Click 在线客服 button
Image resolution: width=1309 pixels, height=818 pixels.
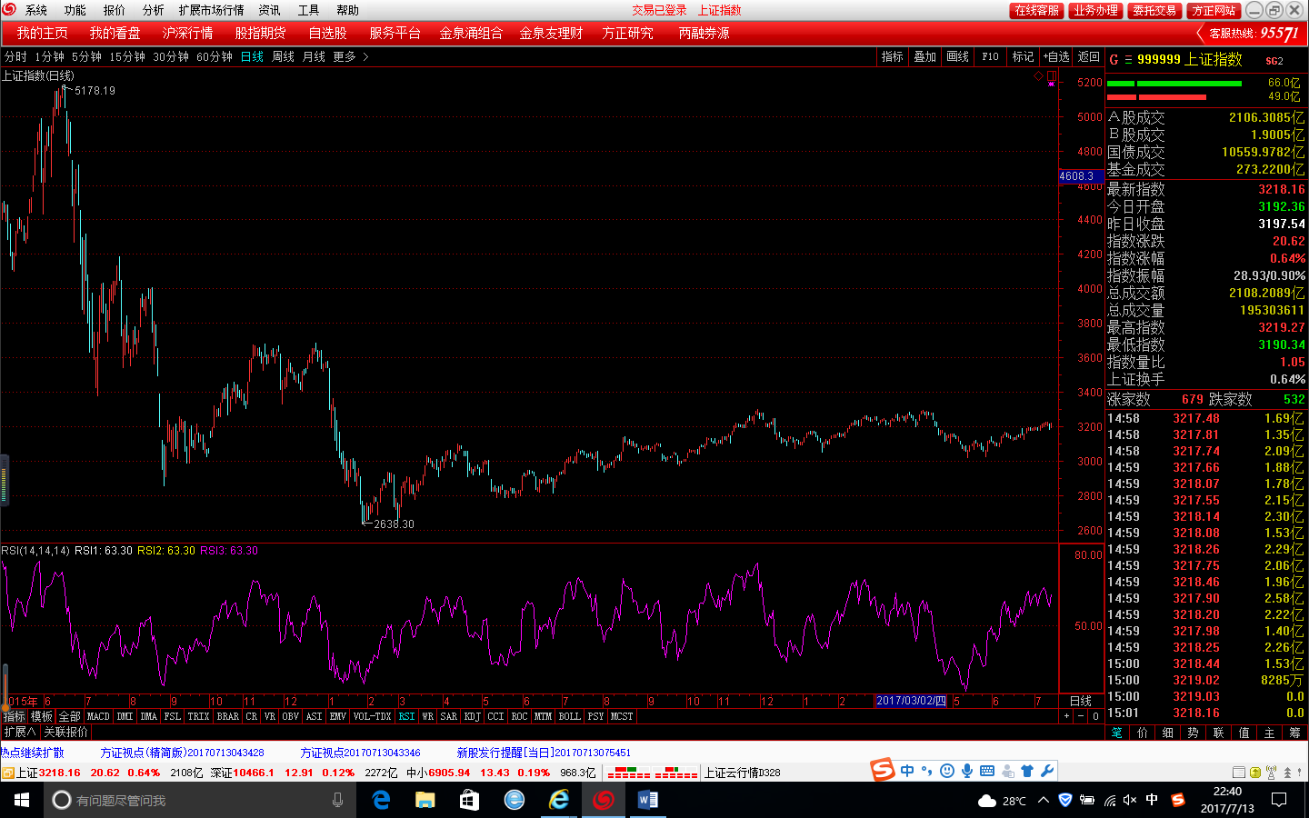click(1036, 10)
